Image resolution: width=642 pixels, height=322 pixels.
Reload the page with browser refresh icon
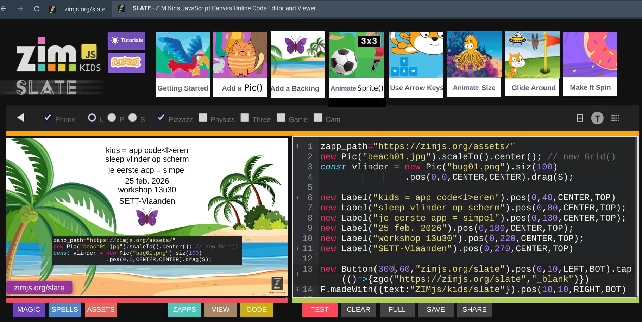[x=37, y=8]
